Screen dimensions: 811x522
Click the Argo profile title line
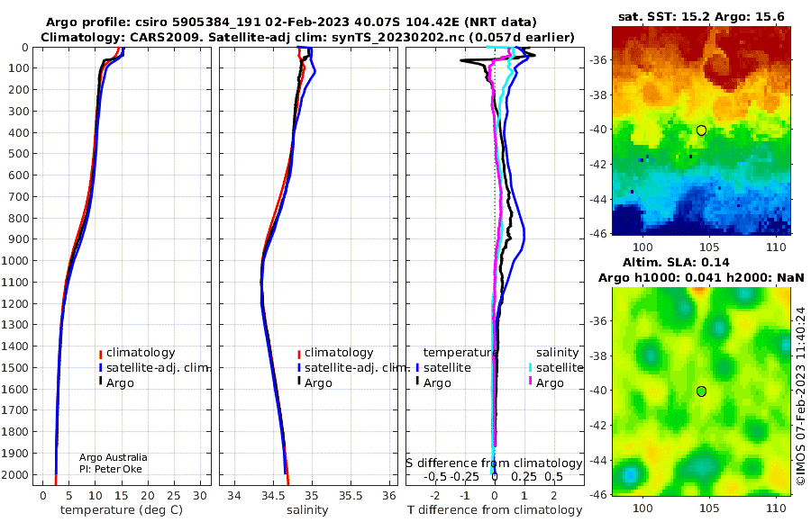pos(291,22)
